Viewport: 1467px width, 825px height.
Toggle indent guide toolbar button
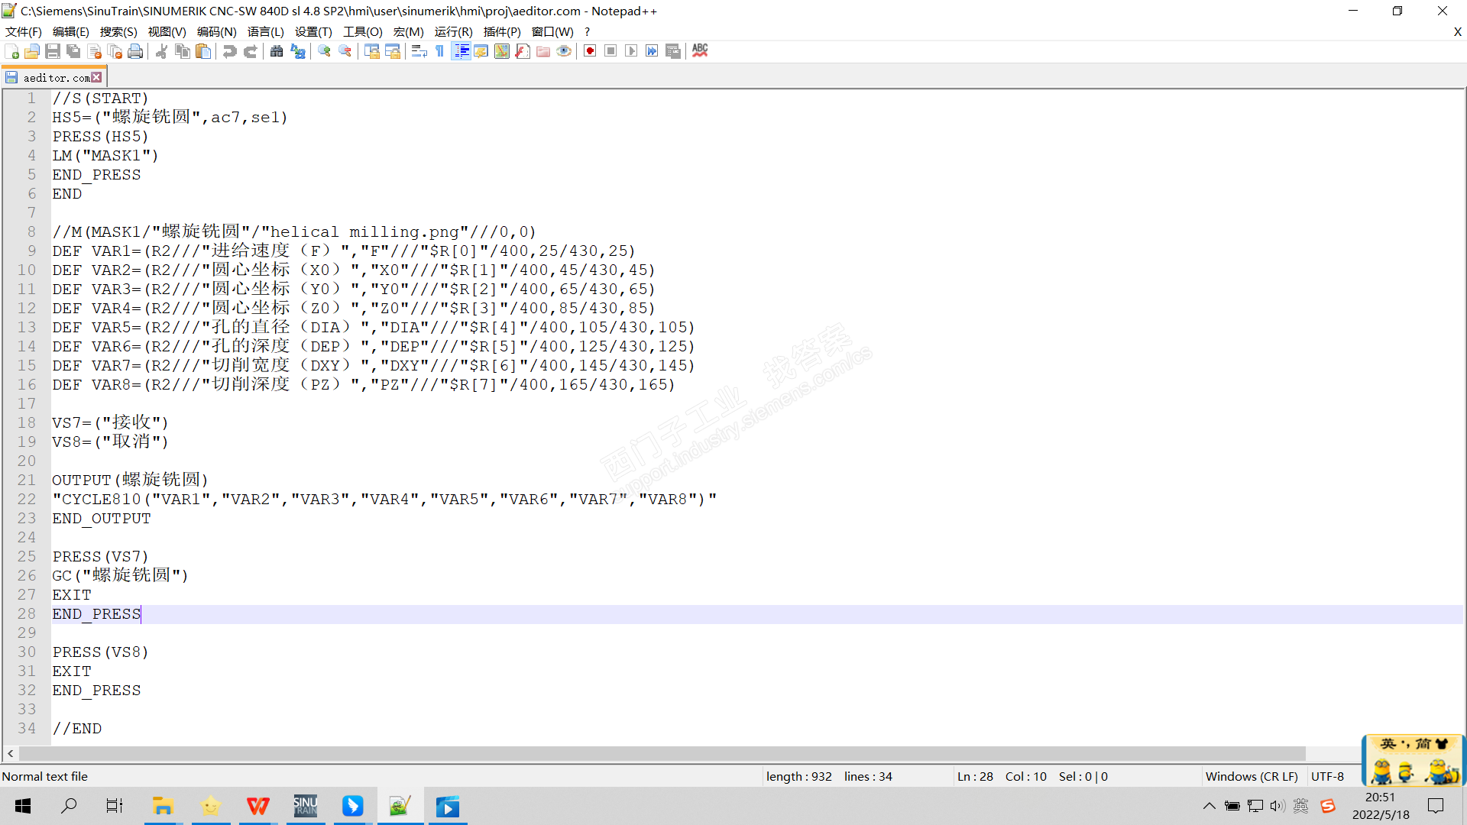coord(461,51)
